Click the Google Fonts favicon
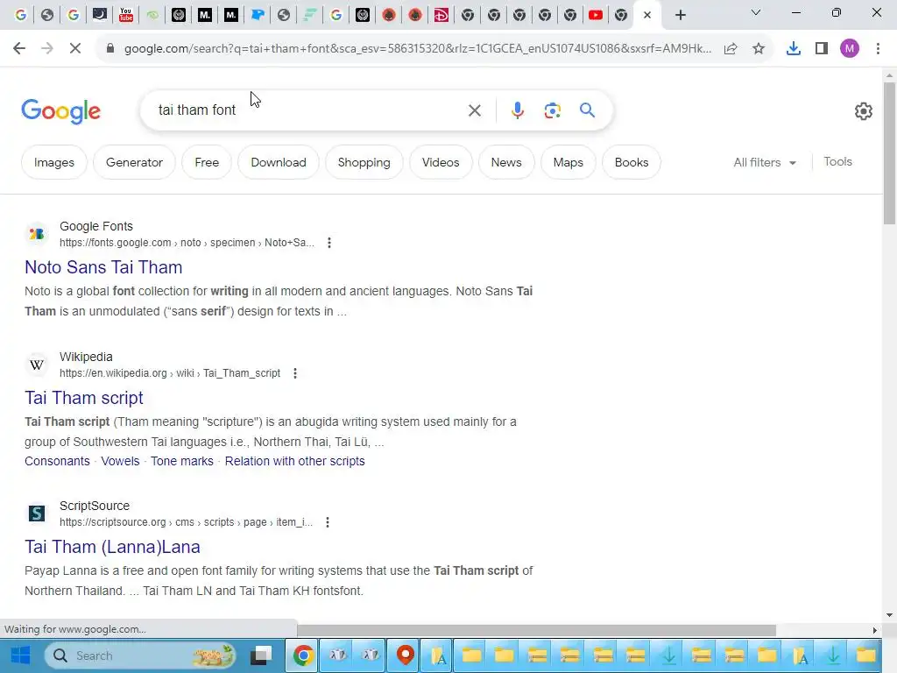 tap(37, 234)
